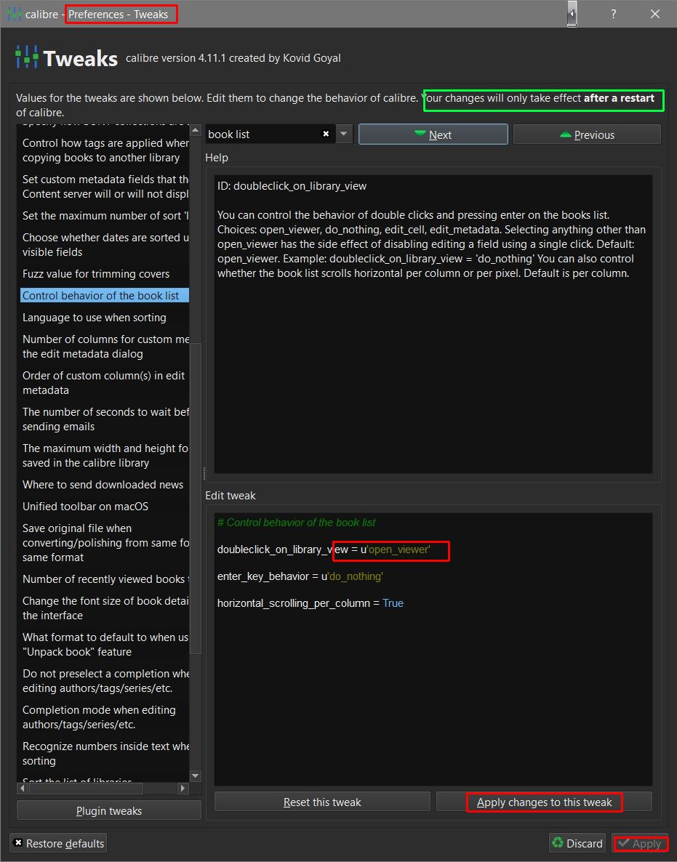The width and height of the screenshot is (677, 862).
Task: Click horizontal scrollbar right arrow of tweaks list
Action: coord(183,789)
